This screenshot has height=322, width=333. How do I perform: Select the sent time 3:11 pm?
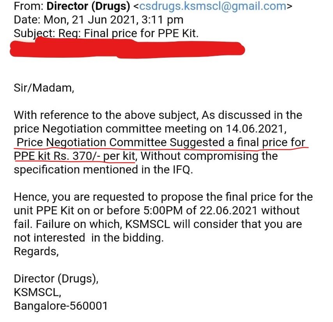[164, 19]
